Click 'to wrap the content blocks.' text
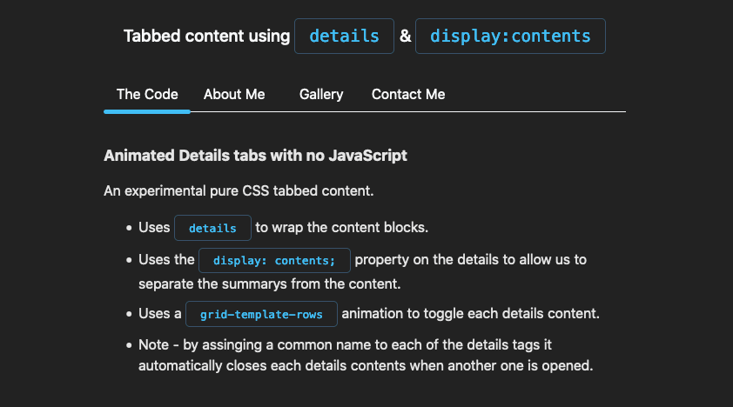This screenshot has width=733, height=407. click(342, 227)
